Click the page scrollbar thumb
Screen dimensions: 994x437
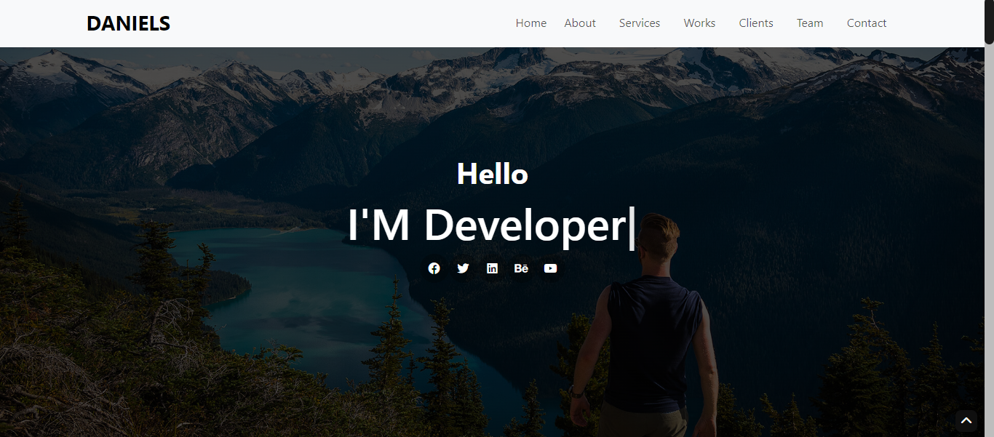click(989, 22)
